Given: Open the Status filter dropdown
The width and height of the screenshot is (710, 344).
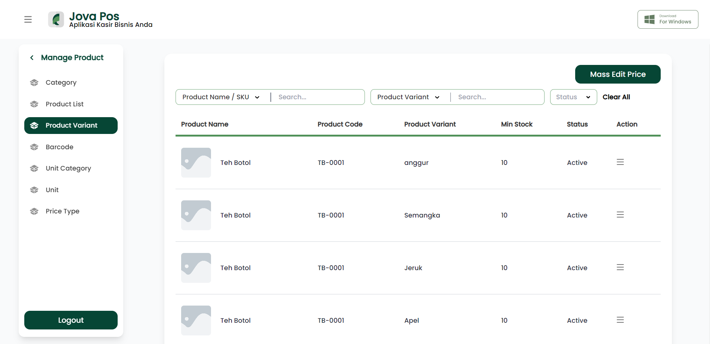Looking at the screenshot, I should 573,97.
